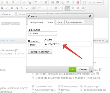Click the Insert link chain icon
Viewport: 110px width, 93px height.
[x=36, y=2]
